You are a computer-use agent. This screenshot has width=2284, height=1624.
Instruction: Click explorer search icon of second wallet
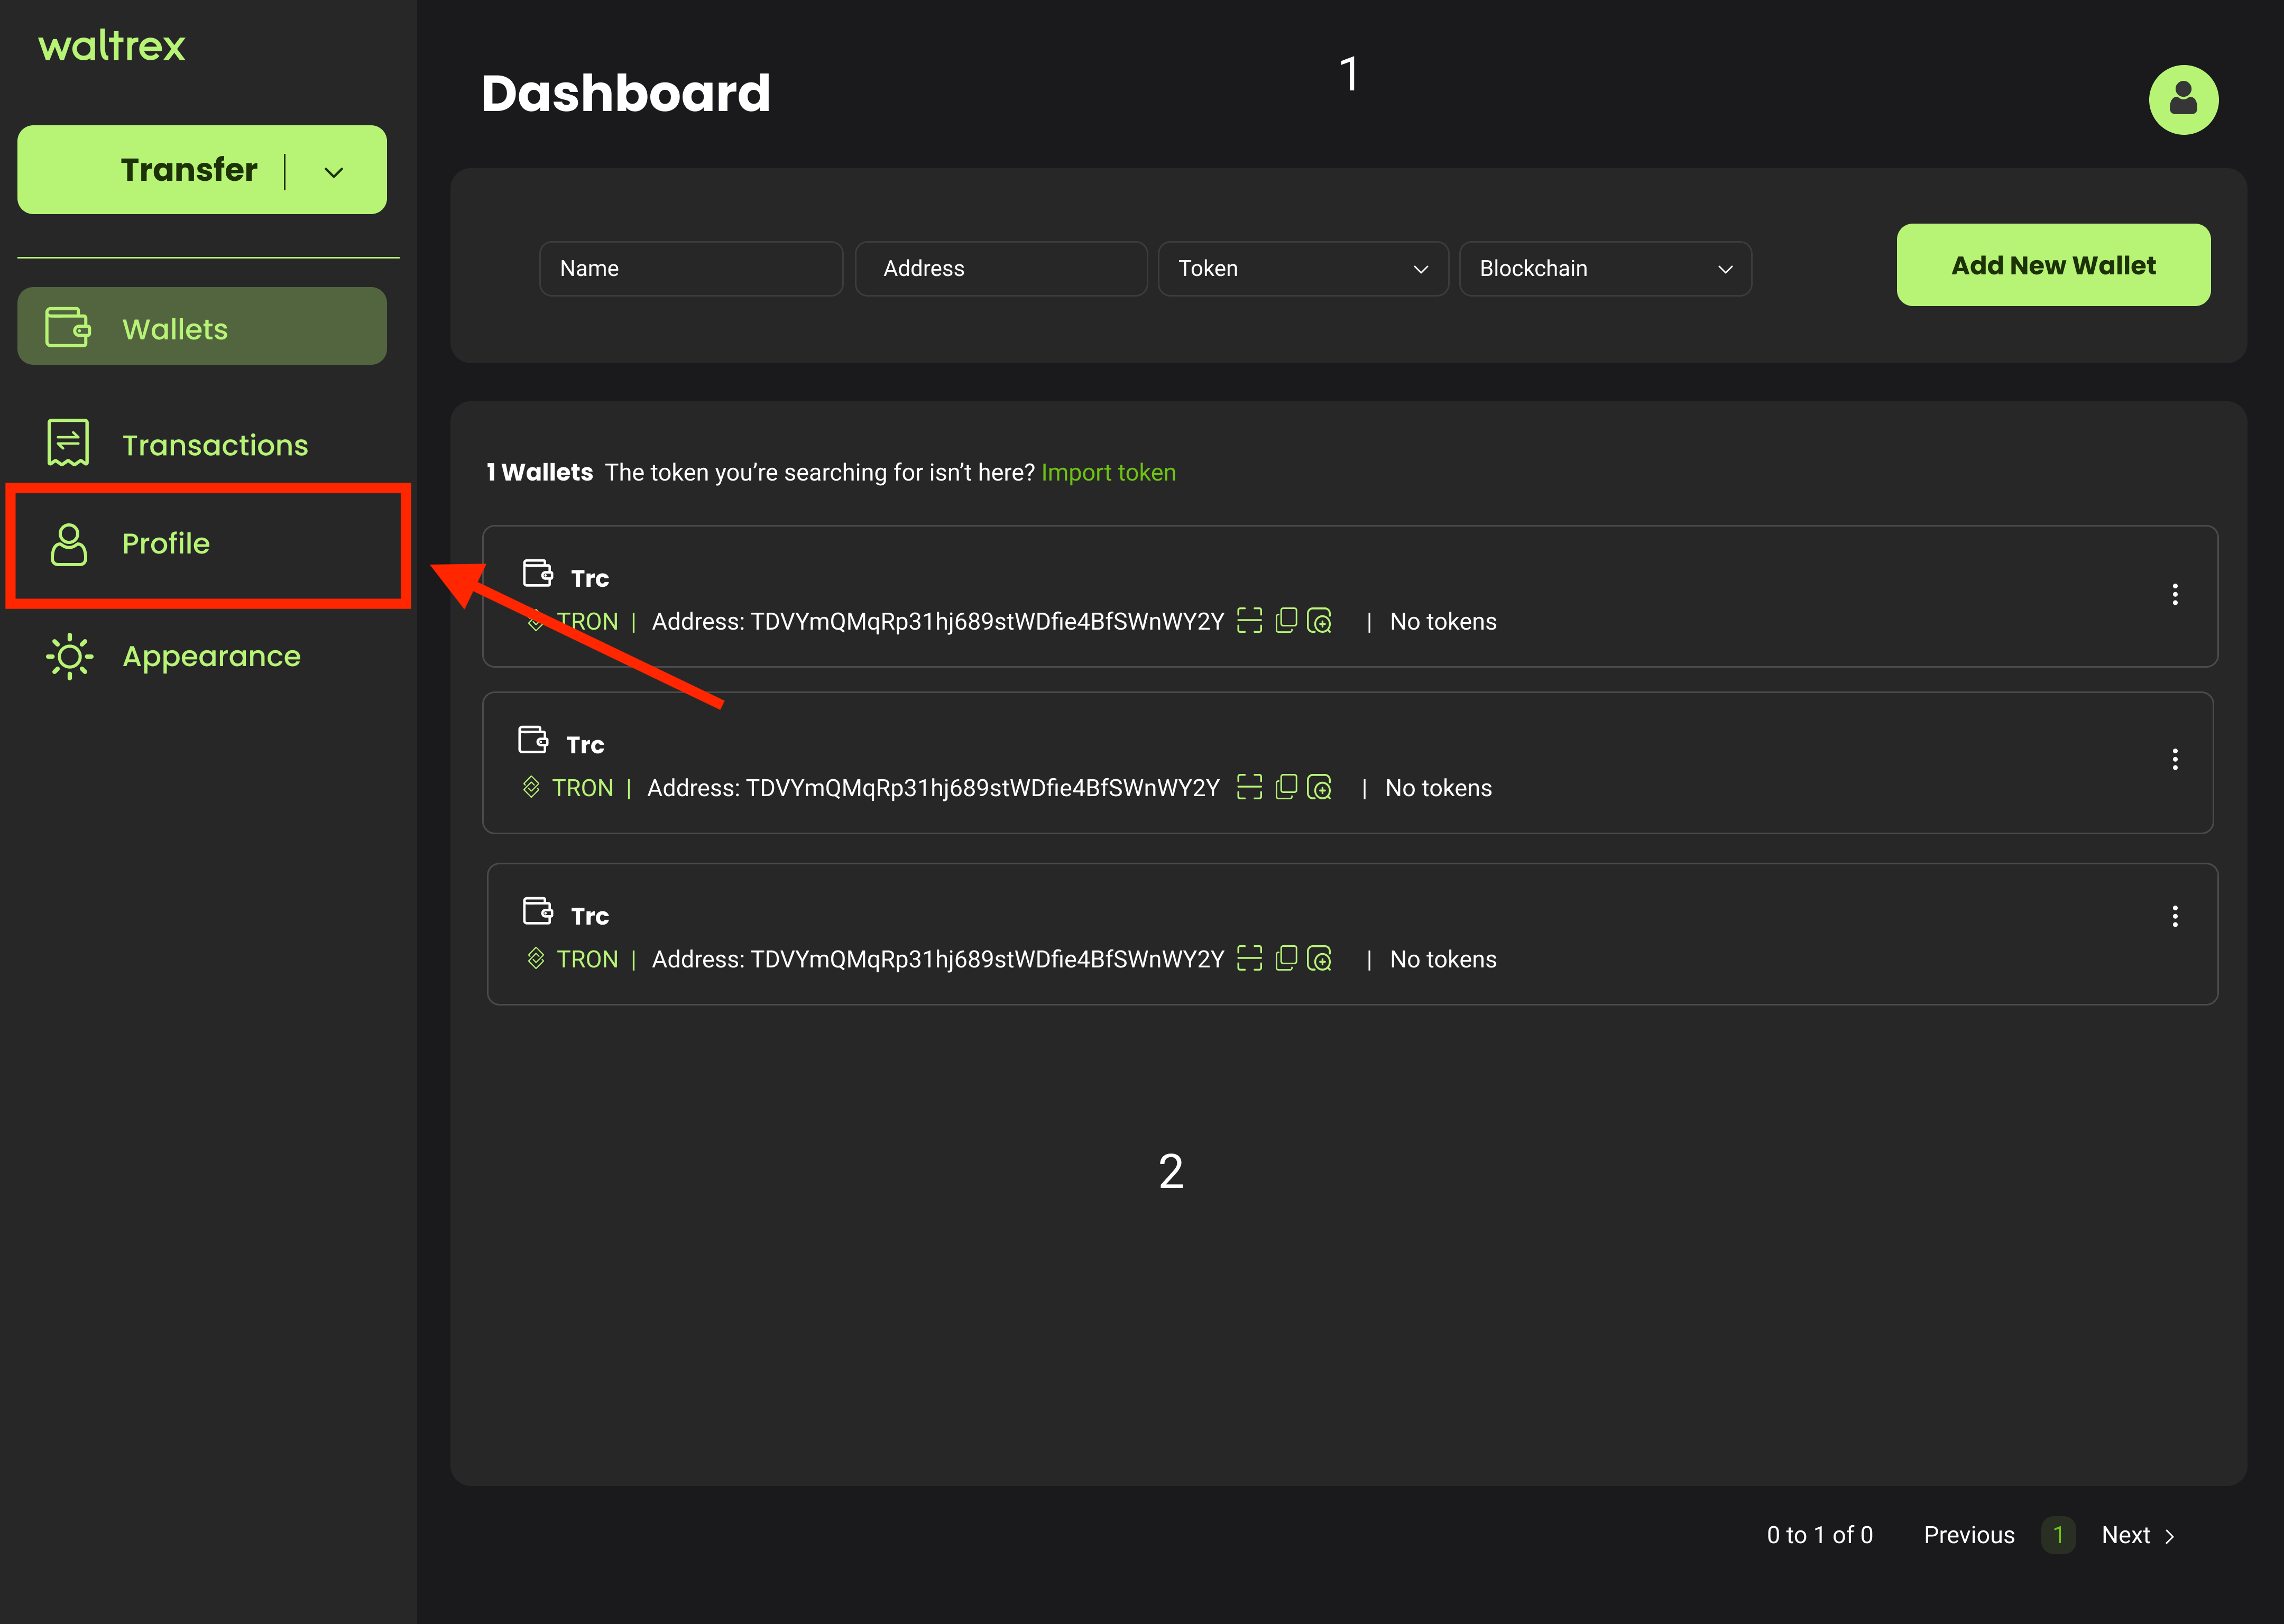click(x=1320, y=788)
